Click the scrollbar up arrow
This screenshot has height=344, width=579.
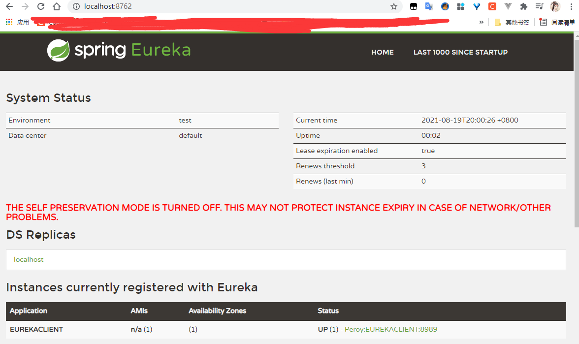click(577, 36)
